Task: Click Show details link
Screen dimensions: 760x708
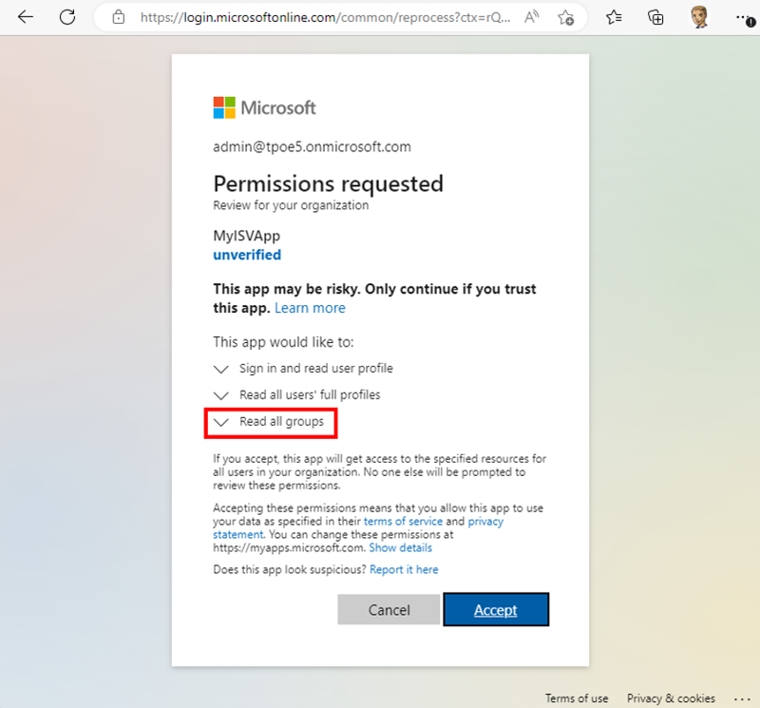Action: [x=400, y=548]
